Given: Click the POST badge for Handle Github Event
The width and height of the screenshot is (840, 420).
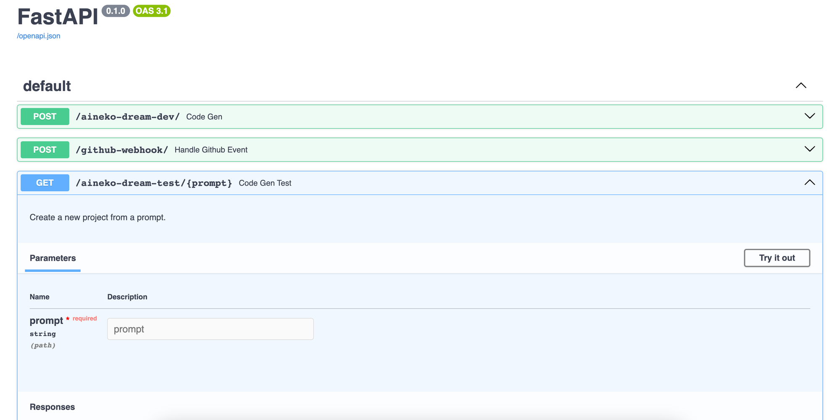Looking at the screenshot, I should [x=45, y=150].
